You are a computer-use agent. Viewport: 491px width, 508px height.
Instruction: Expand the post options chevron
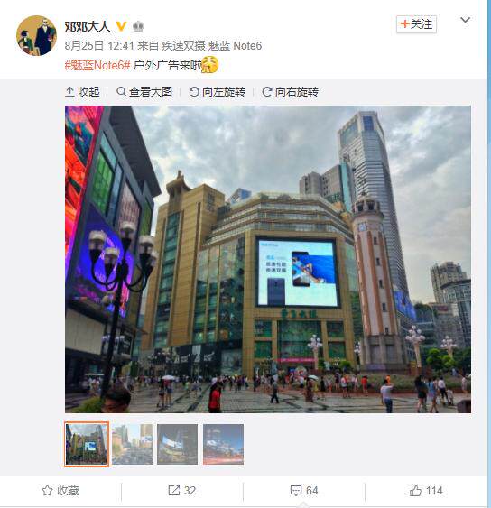coord(465,20)
